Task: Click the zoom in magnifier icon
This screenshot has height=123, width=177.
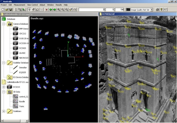Action: pos(59,9)
